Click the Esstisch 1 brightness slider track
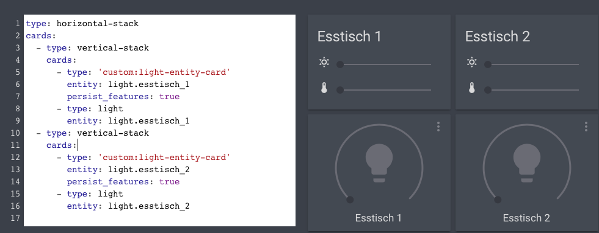Screen dimensions: 599x233 [x=383, y=64]
